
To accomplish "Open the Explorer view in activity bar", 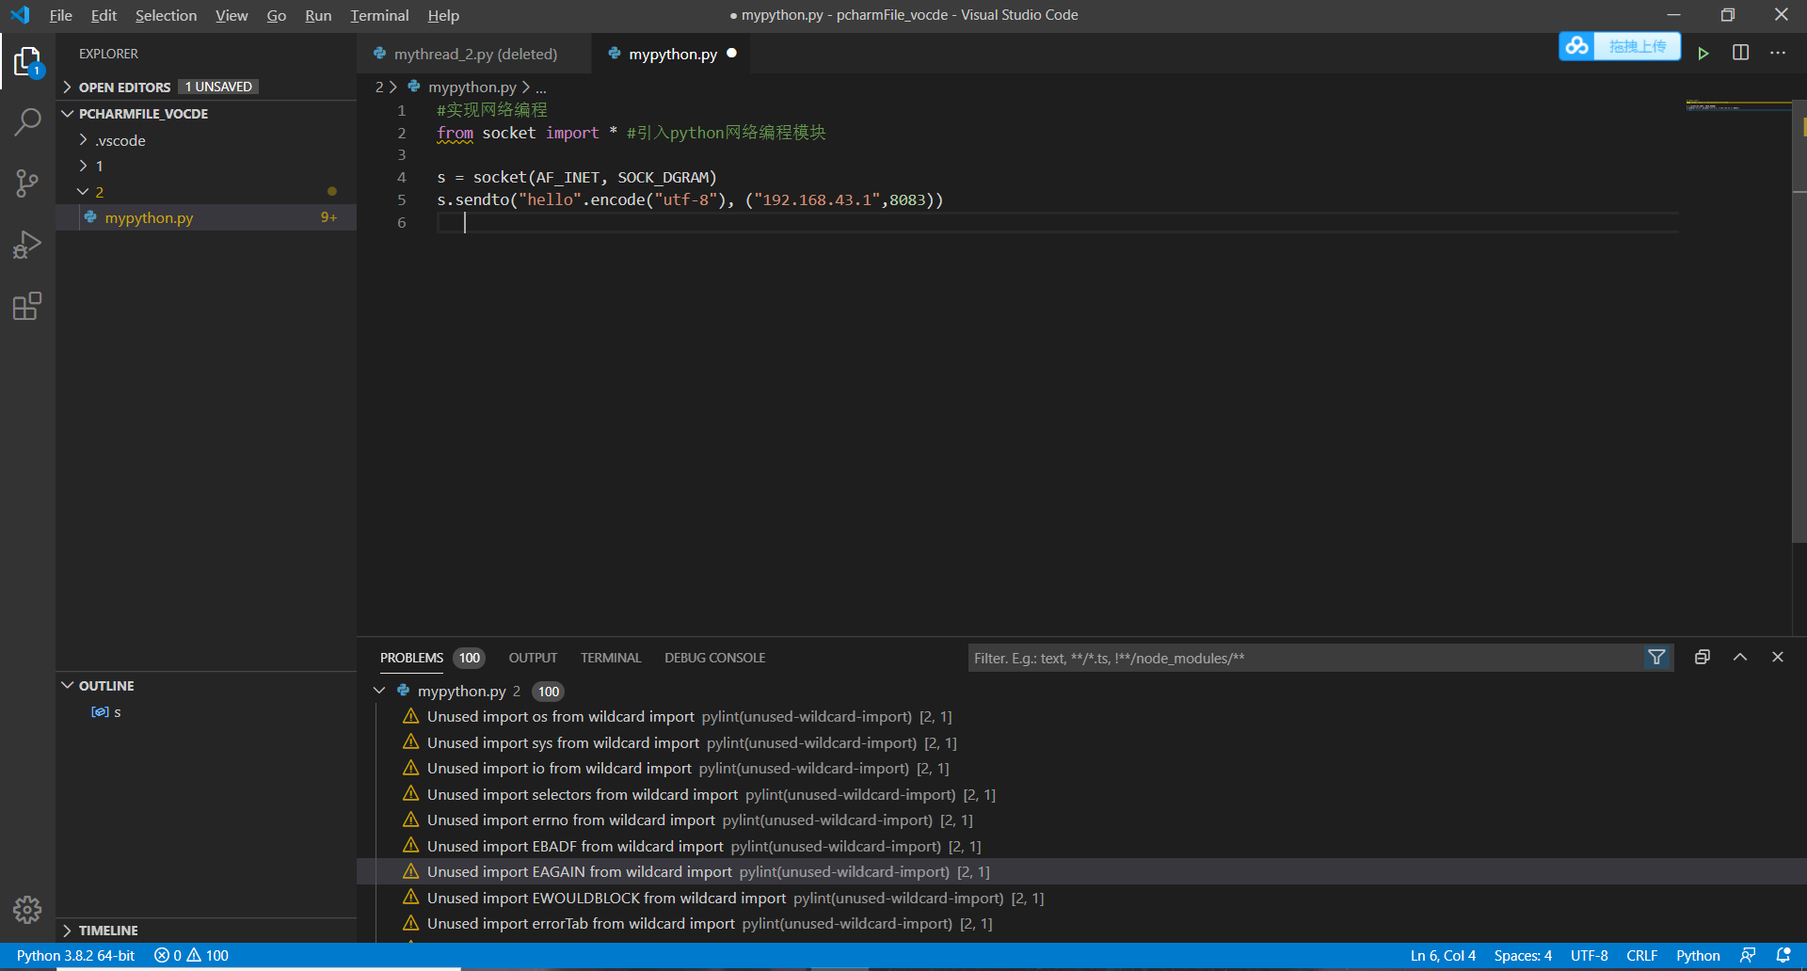I will tap(27, 62).
